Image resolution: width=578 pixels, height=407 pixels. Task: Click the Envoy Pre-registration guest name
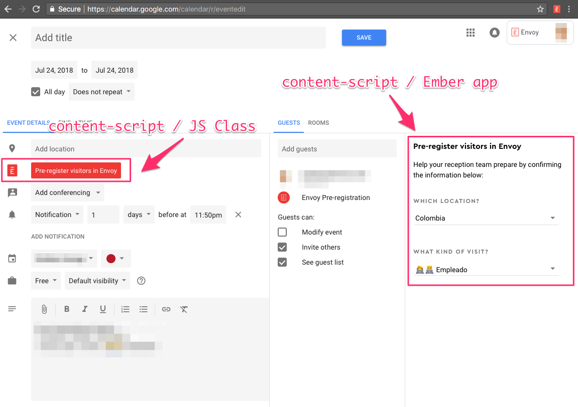tap(336, 197)
